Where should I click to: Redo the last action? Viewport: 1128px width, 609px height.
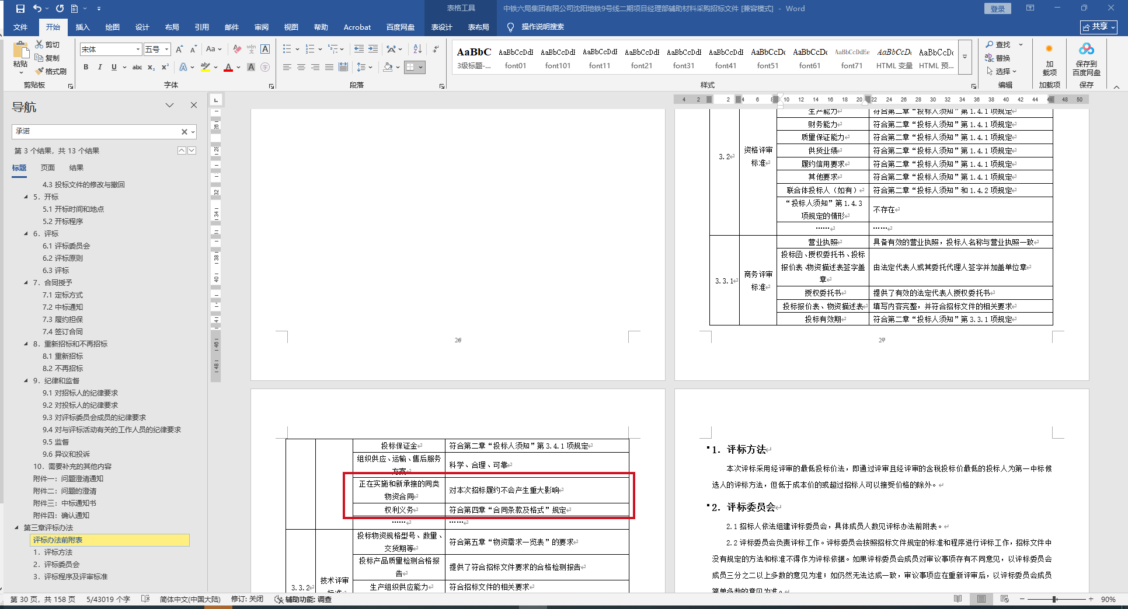pyautogui.click(x=60, y=9)
